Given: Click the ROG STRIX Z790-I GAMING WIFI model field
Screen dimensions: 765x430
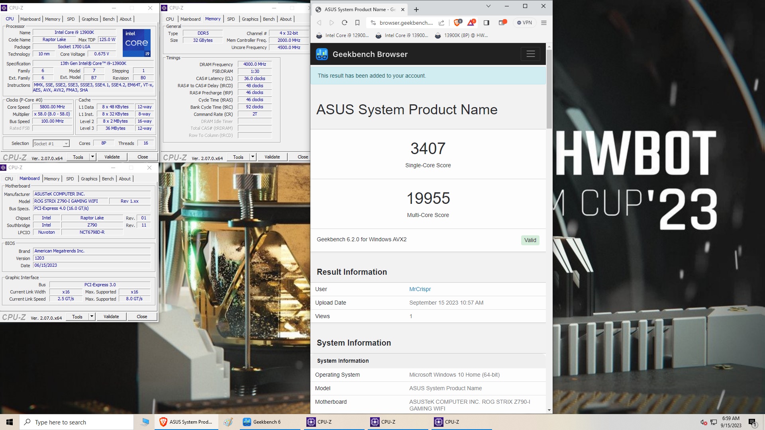Looking at the screenshot, I should click(x=71, y=201).
